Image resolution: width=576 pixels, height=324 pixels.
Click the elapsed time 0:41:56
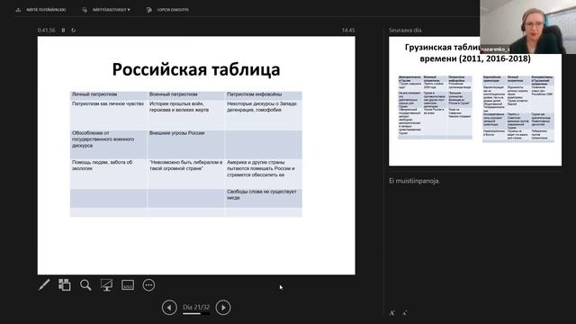[46, 30]
